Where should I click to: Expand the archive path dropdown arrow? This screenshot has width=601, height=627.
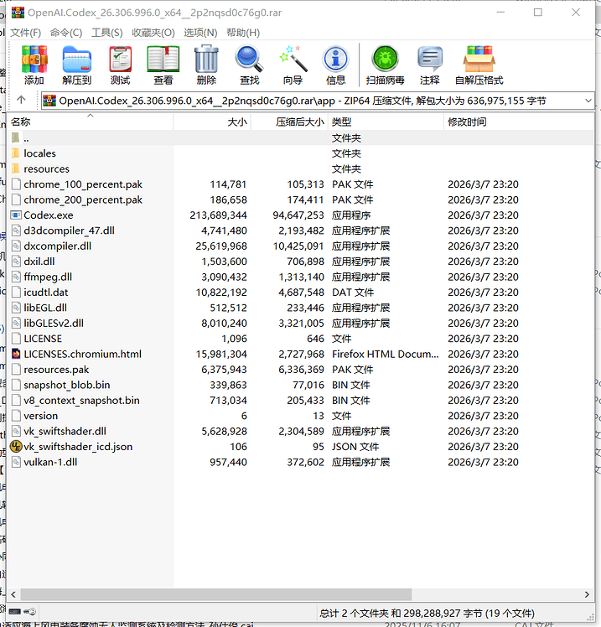(588, 101)
